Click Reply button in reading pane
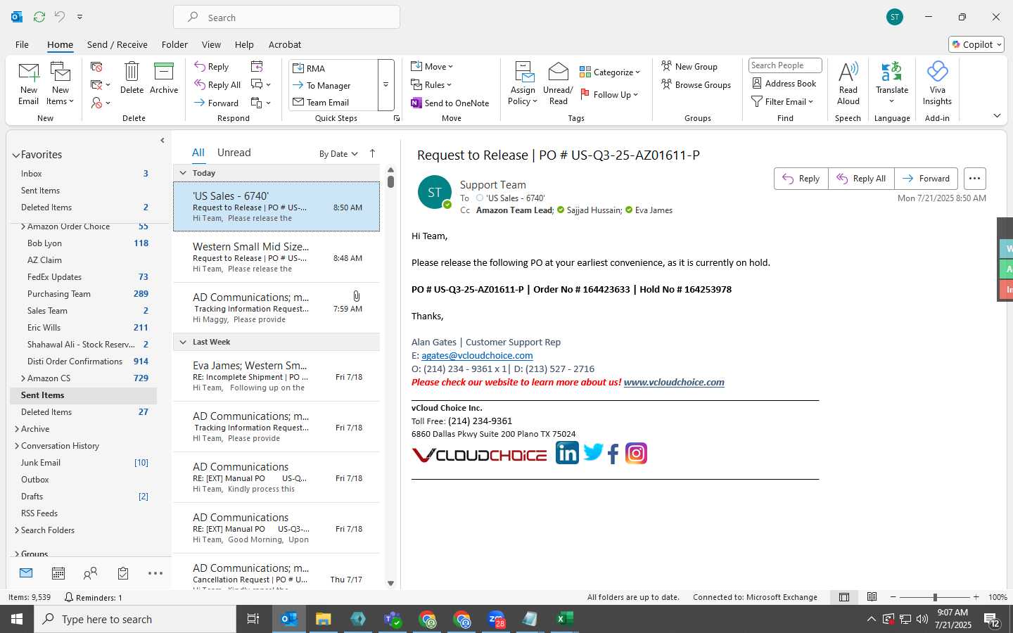Viewport: 1013px width, 633px height. (801, 179)
